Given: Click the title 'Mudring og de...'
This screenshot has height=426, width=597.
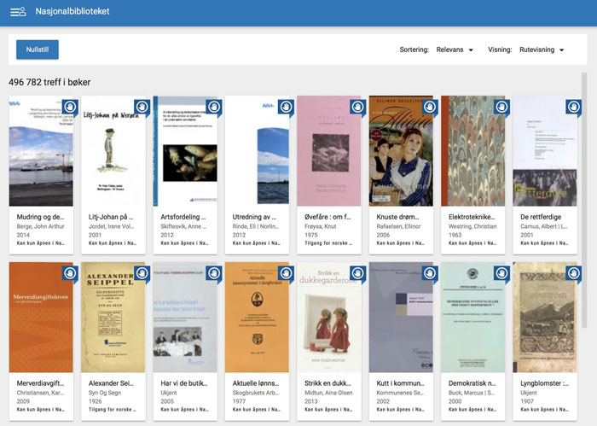Looking at the screenshot, I should tap(40, 217).
